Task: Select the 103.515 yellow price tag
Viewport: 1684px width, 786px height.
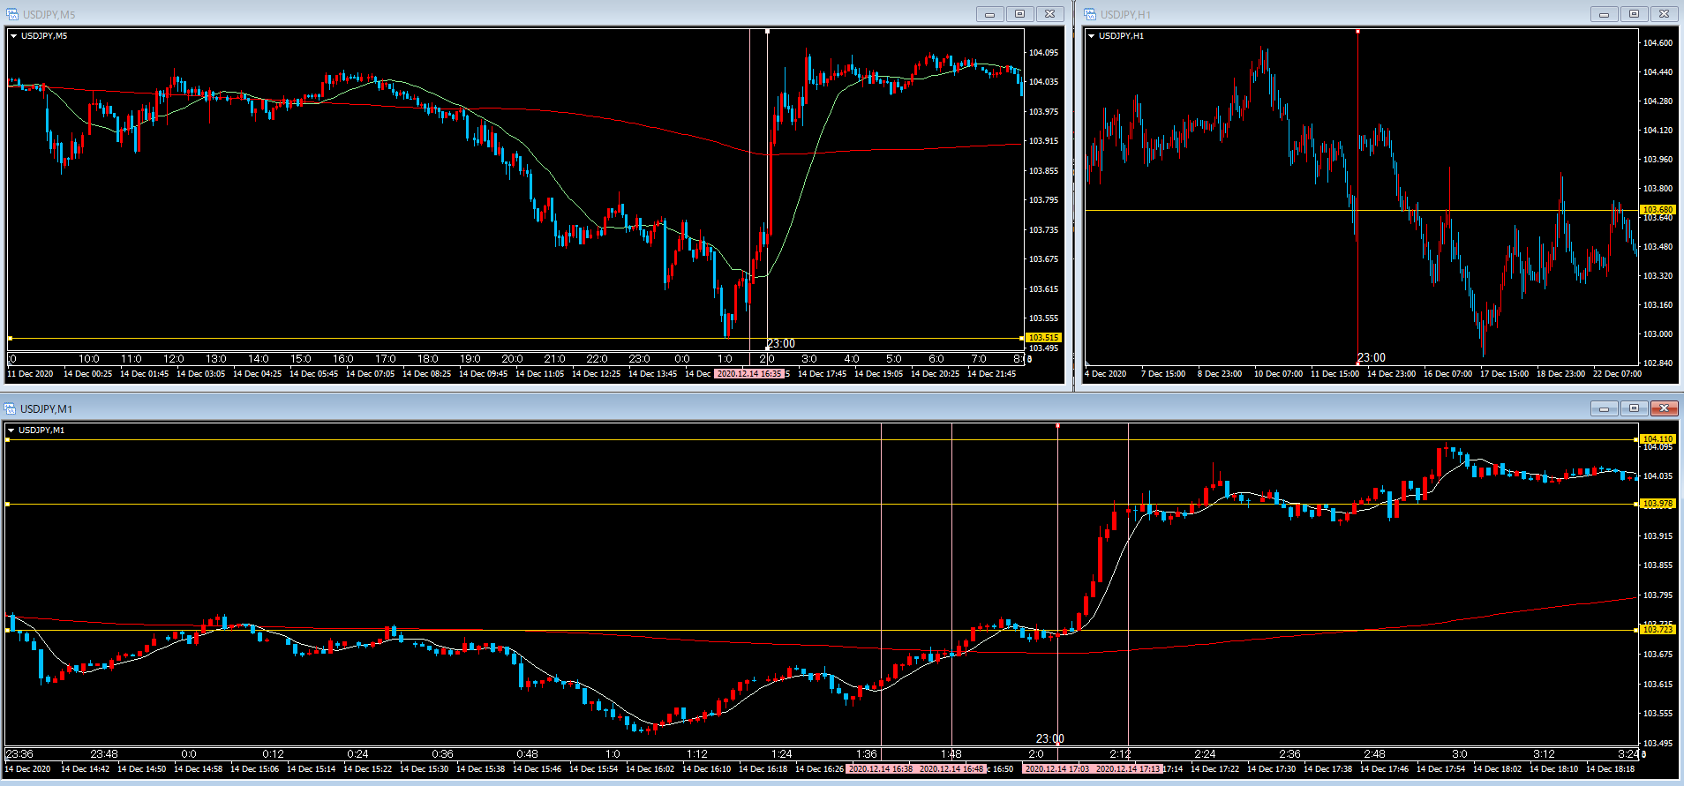Action: (x=1043, y=338)
